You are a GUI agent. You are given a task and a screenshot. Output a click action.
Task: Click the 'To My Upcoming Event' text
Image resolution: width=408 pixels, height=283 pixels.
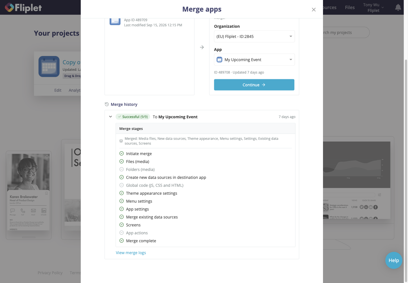[175, 117]
